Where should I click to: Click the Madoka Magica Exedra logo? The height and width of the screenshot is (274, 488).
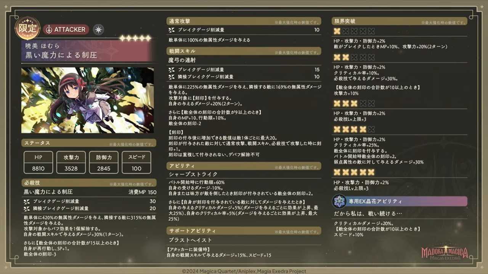[x=445, y=253]
